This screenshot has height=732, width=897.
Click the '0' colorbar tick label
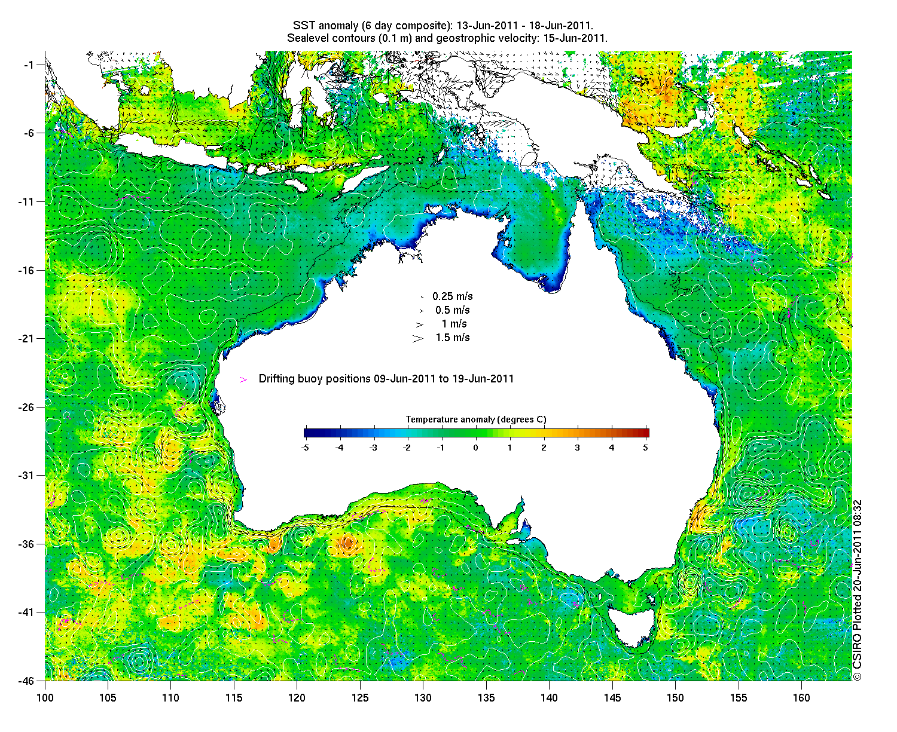[476, 447]
